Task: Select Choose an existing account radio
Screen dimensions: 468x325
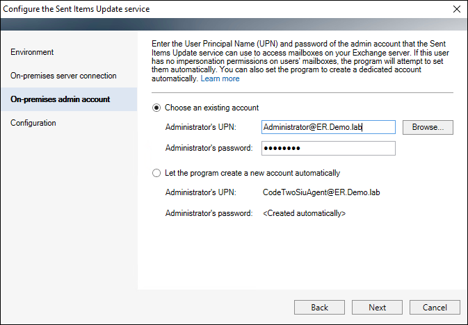Action: pos(156,108)
